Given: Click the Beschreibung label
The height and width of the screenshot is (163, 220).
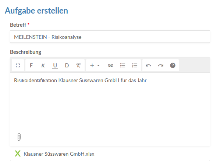Looking at the screenshot, I should tap(25, 52).
